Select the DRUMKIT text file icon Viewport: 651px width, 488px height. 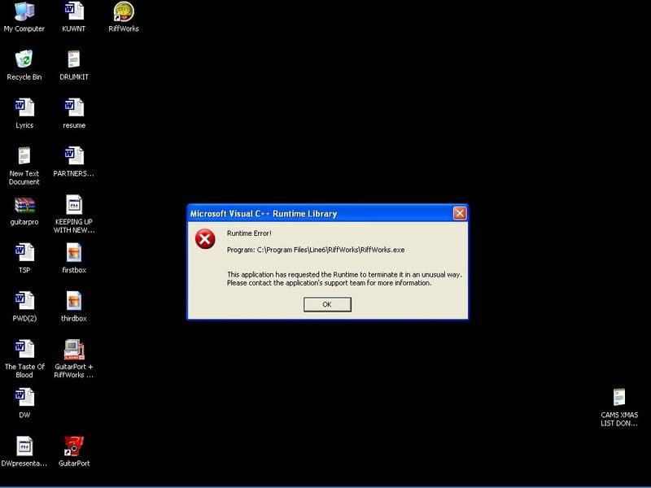tap(74, 59)
